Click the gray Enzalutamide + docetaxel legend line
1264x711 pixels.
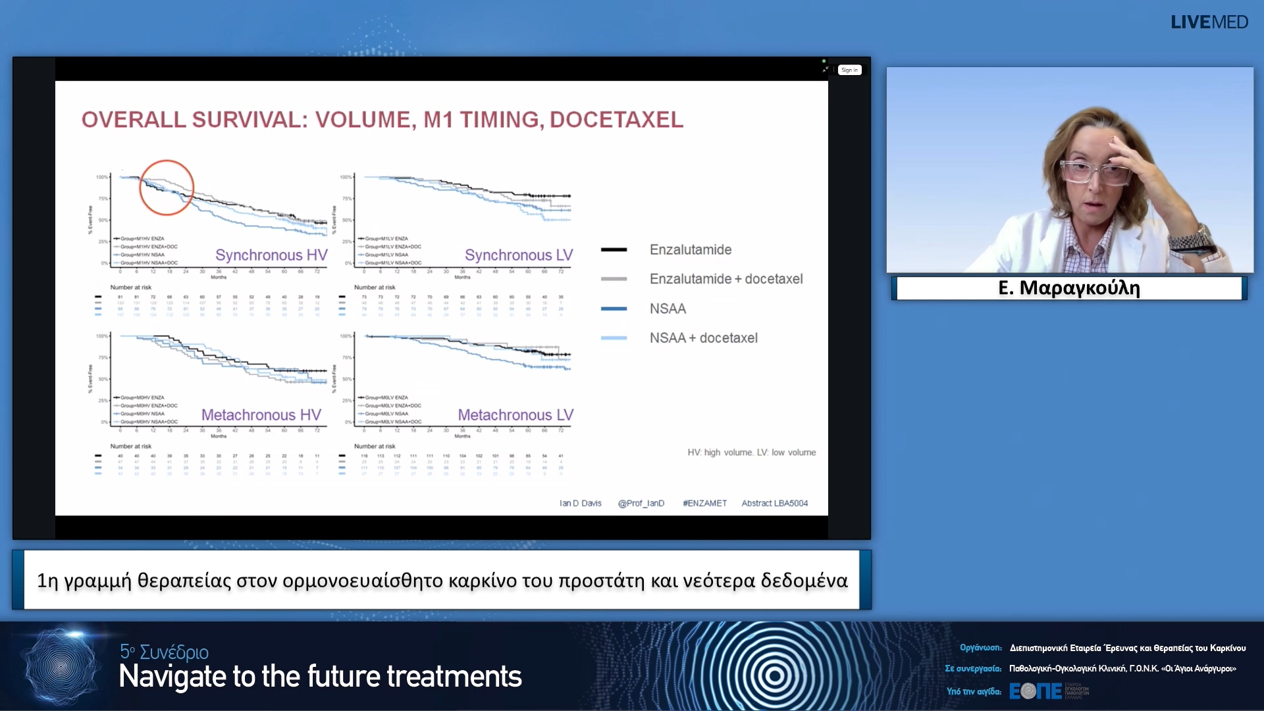click(x=614, y=279)
